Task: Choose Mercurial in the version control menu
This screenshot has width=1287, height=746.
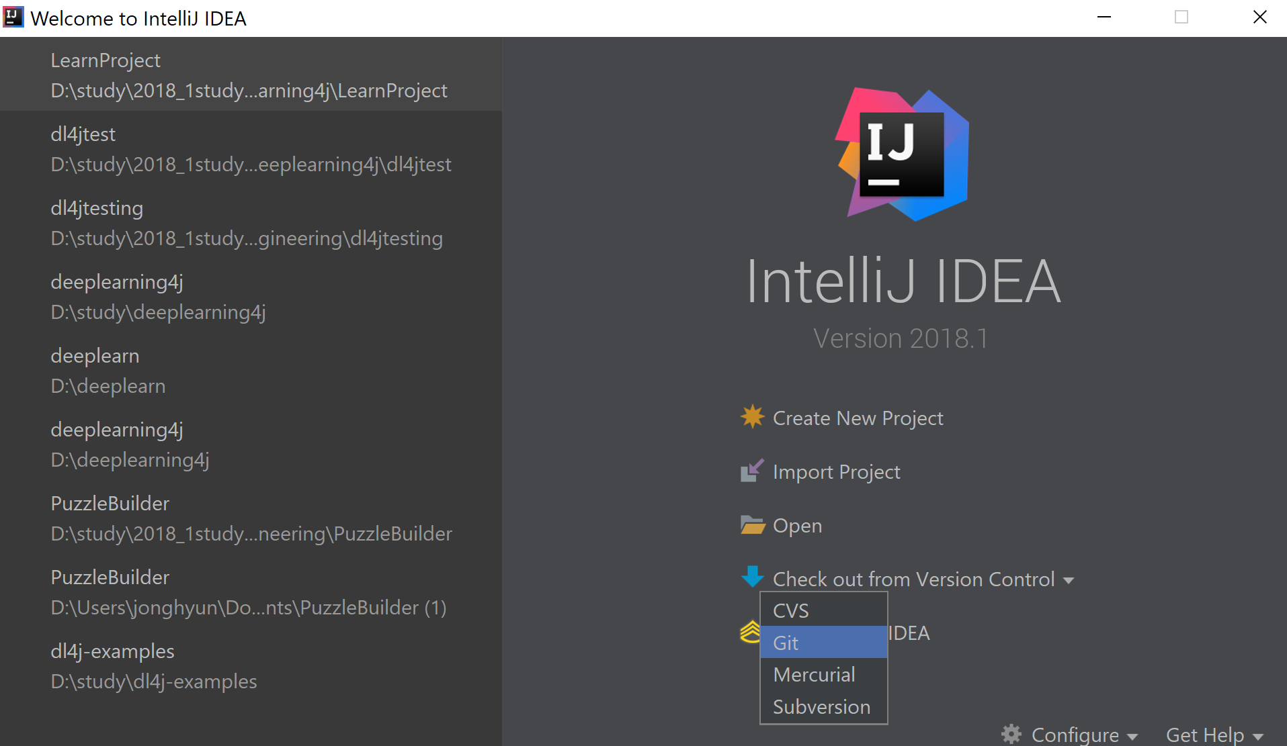Action: coord(814,674)
